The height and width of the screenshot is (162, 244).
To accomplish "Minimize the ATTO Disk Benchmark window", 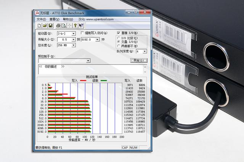I will point(128,12).
